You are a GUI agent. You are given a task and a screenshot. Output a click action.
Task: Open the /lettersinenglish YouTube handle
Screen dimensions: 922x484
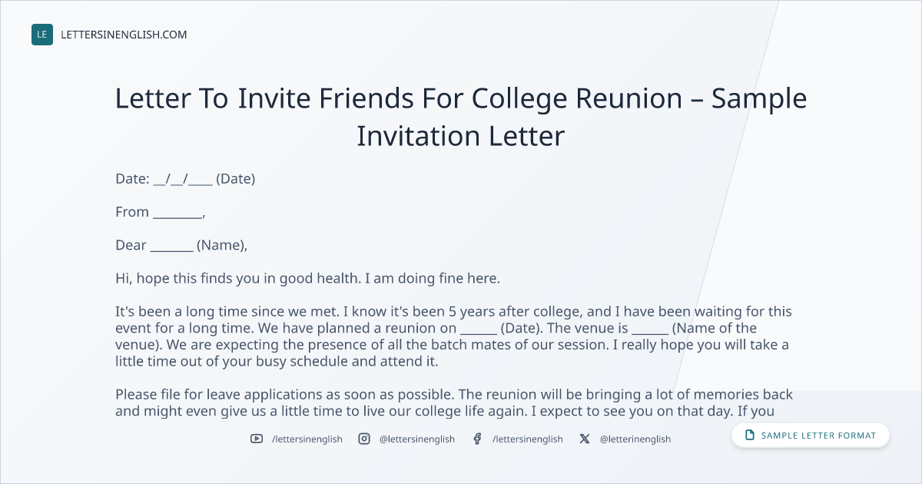[x=307, y=439]
